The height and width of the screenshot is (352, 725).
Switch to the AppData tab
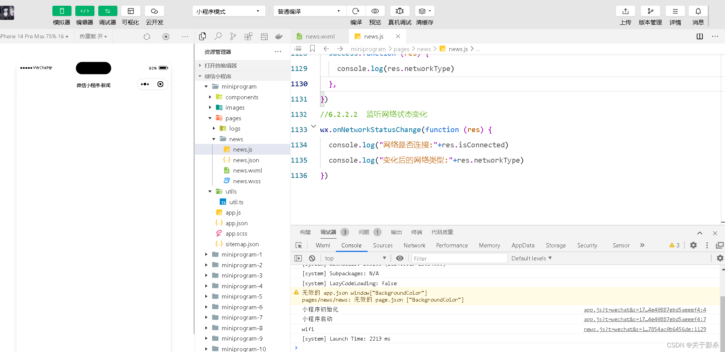pos(523,245)
